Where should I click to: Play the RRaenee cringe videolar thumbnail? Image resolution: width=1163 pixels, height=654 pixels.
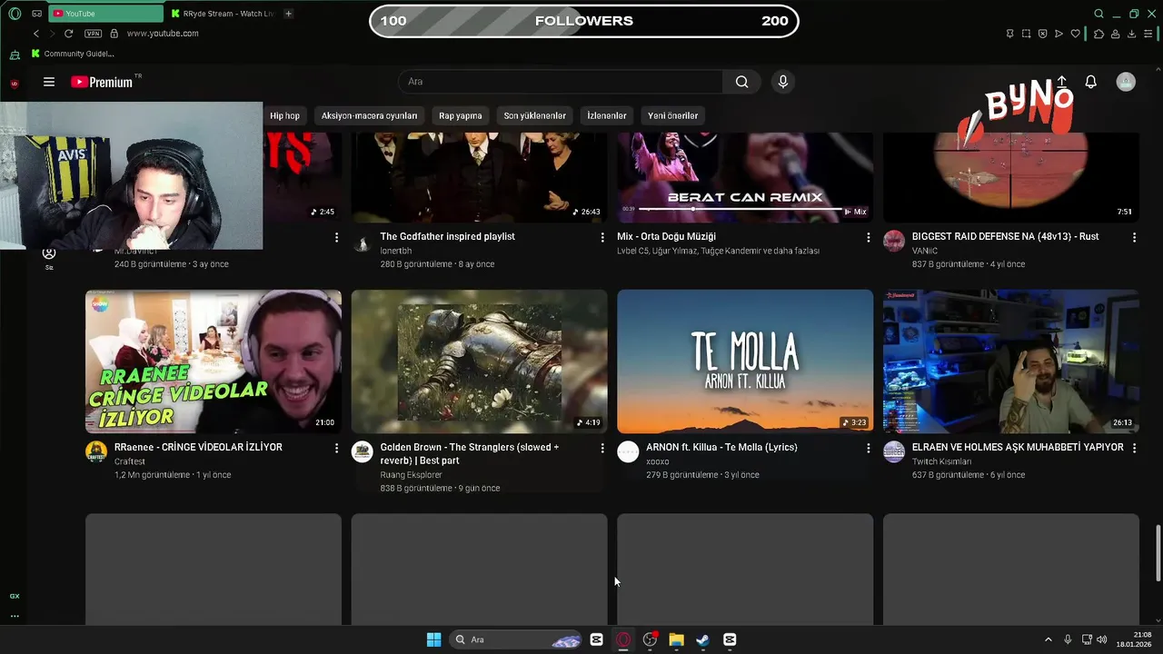tap(214, 362)
